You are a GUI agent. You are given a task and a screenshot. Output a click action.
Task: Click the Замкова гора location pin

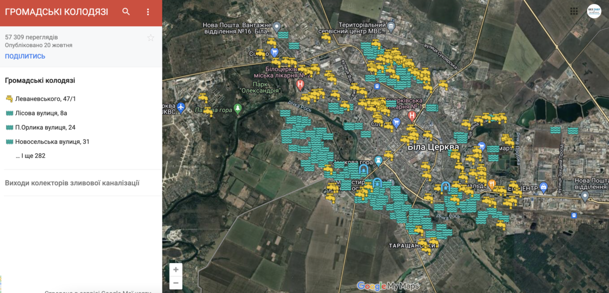coord(378,159)
